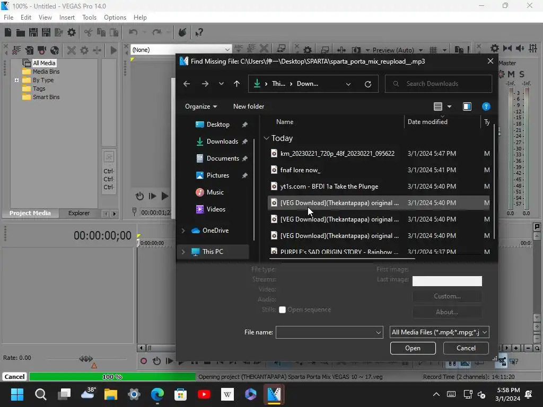Click the What's This help cursor icon
This screenshot has height=407, width=543.
pos(199,32)
